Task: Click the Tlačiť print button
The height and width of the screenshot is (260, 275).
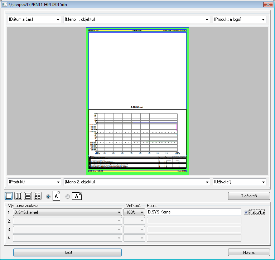Action: pyautogui.click(x=68, y=252)
